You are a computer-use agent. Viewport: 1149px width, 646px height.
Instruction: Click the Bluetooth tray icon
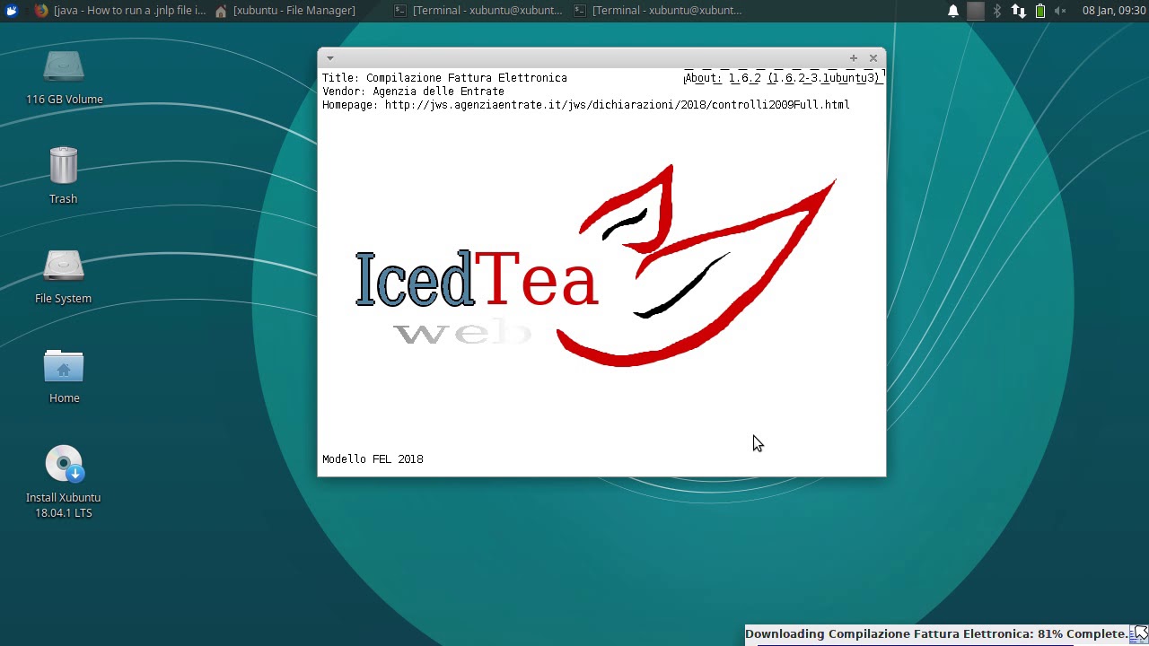[996, 11]
